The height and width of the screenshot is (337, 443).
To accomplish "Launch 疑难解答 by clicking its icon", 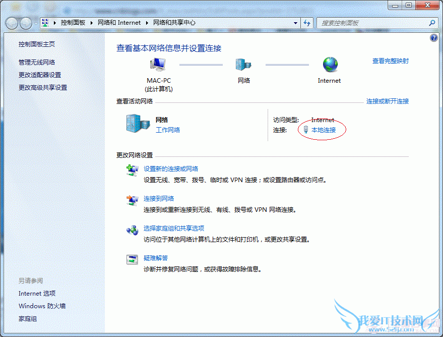I will (132, 258).
